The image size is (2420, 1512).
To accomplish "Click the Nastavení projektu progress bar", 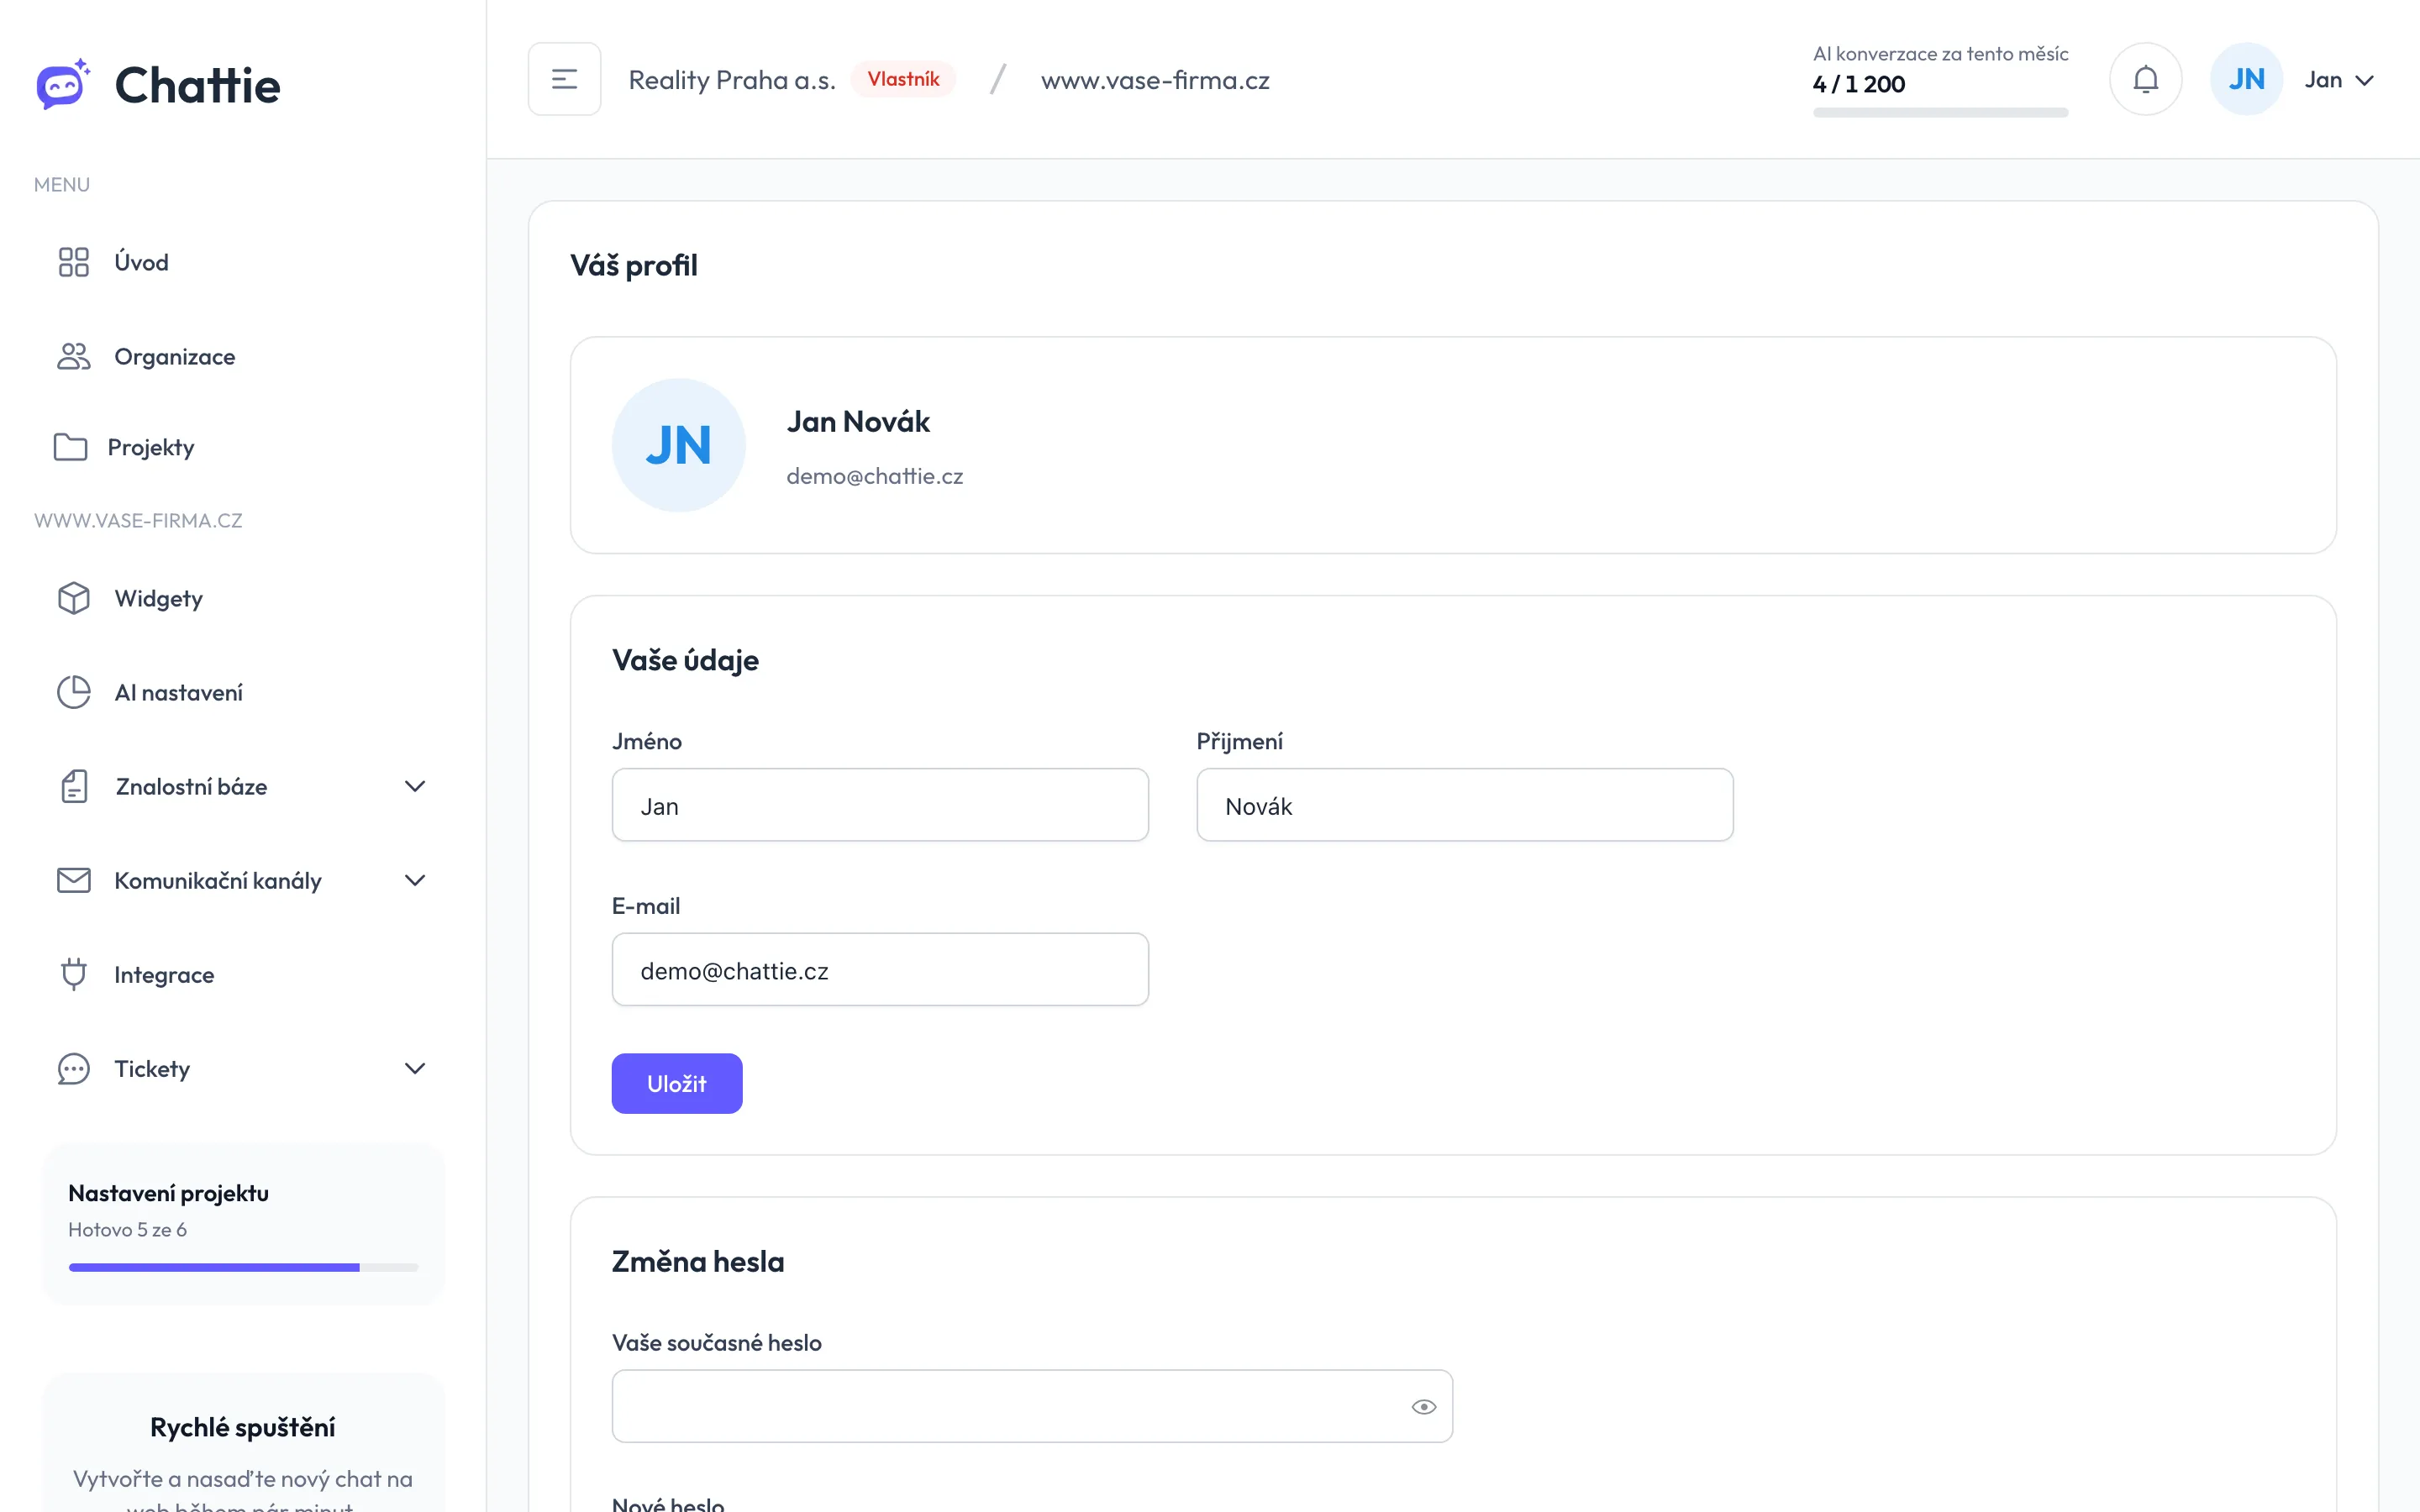I will coord(243,1267).
